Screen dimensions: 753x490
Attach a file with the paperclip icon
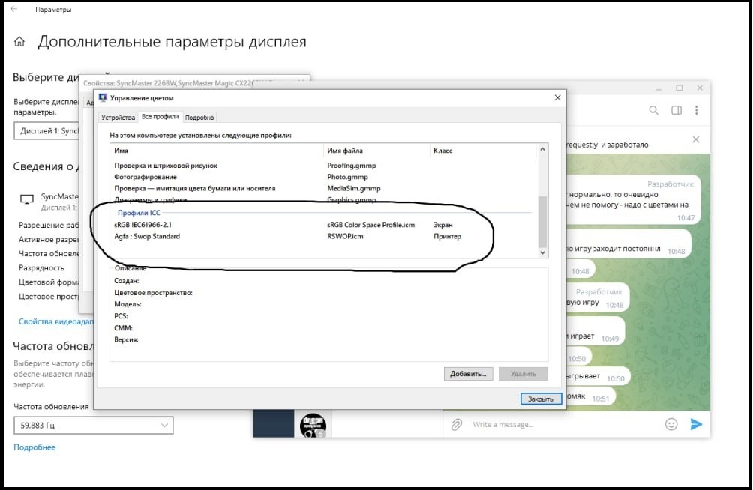point(456,424)
